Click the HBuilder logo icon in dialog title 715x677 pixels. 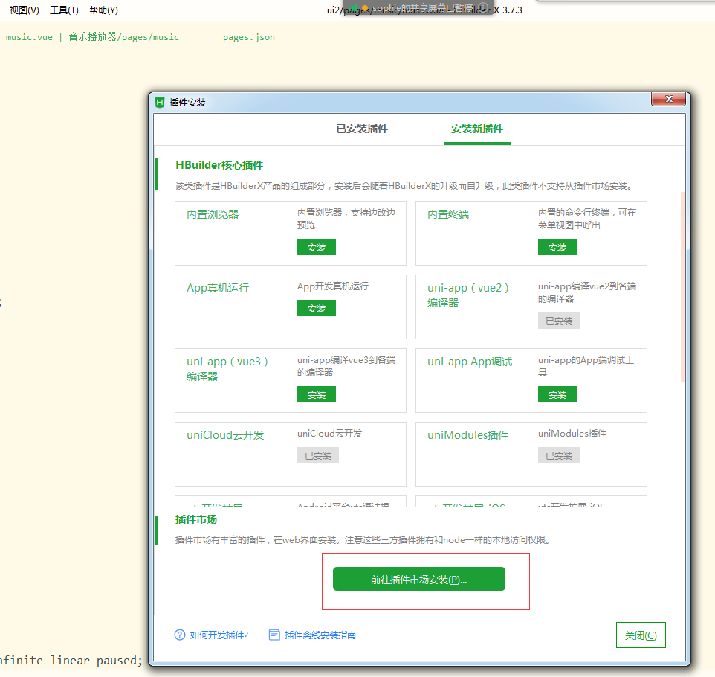coord(160,102)
